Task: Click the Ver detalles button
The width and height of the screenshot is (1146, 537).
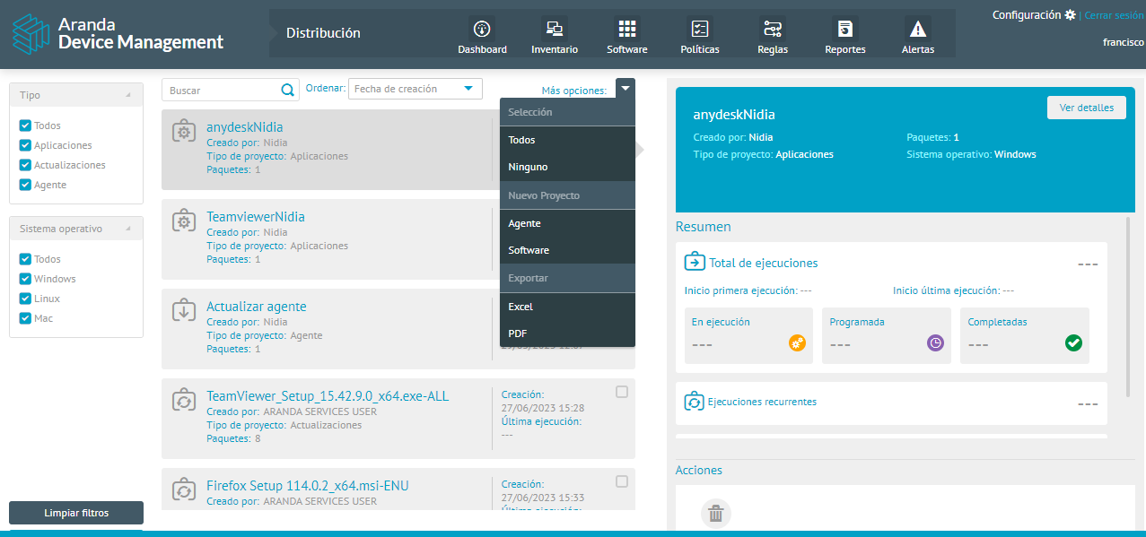Action: [x=1087, y=108]
